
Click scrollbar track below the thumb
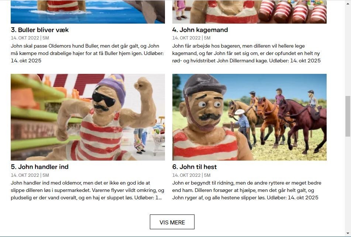[x=348, y=183]
